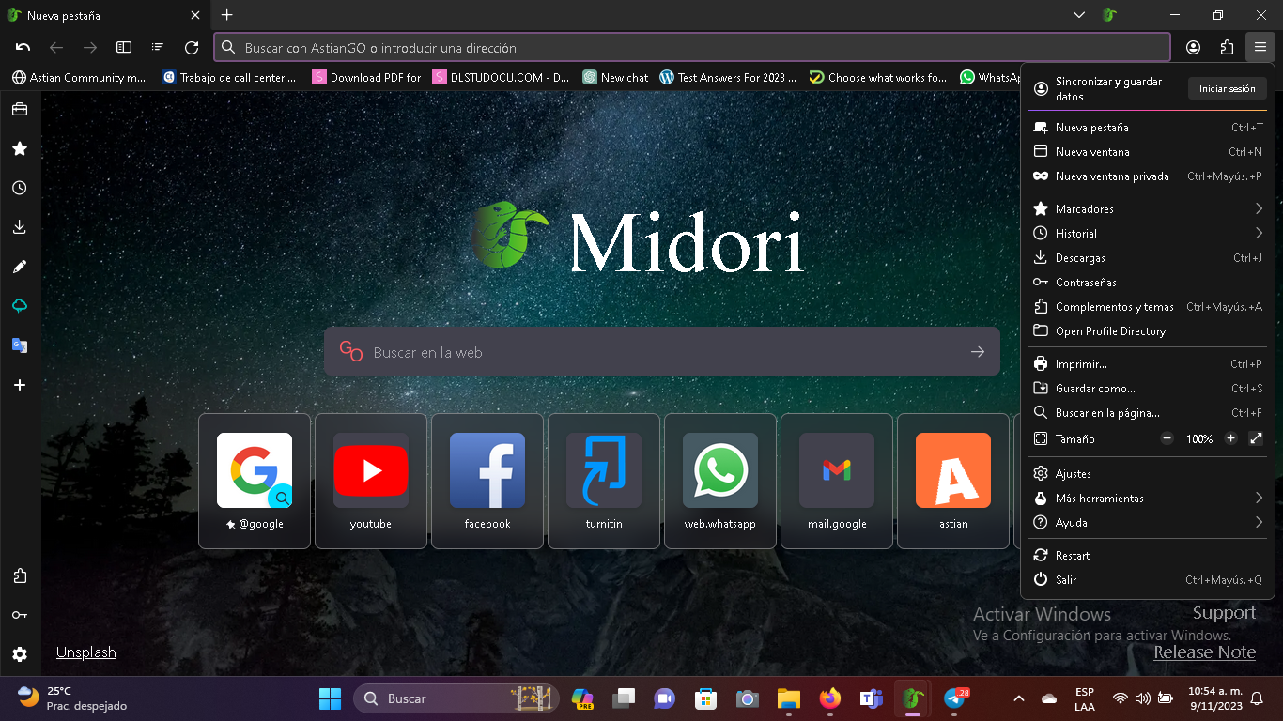Open the passwords key icon in the sidebar
The image size is (1283, 721).
[x=19, y=615]
